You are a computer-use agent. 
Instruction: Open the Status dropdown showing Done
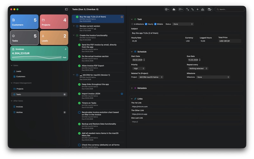pyautogui.click(x=183, y=24)
